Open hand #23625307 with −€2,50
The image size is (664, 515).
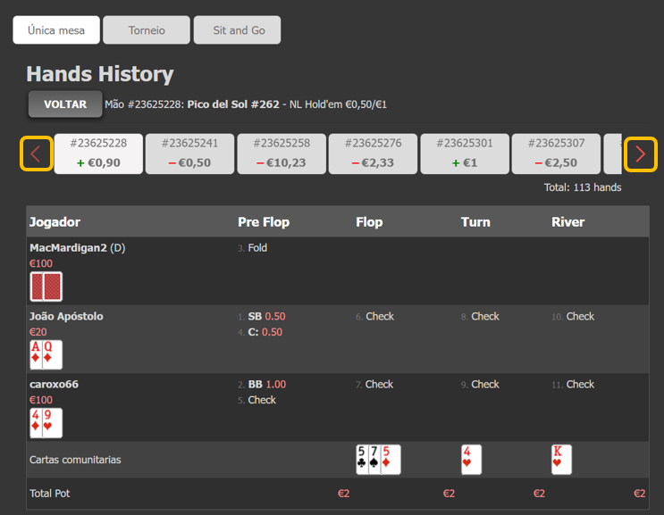[556, 154]
